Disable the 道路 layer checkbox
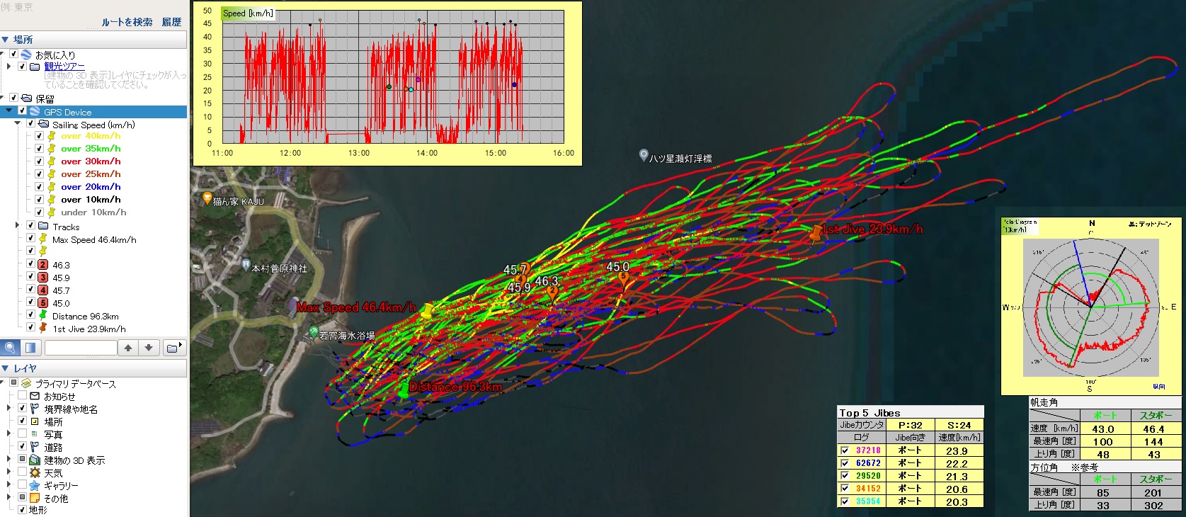Screen dimensions: 1186x517 [22, 447]
